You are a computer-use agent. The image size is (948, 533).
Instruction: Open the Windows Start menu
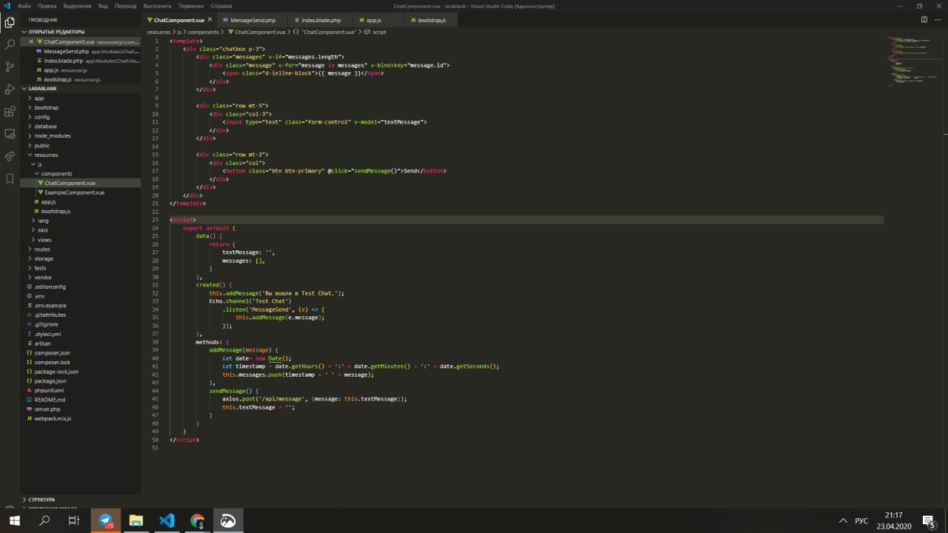click(x=14, y=520)
